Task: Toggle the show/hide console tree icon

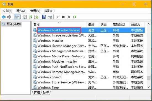Action: coord(17,17)
